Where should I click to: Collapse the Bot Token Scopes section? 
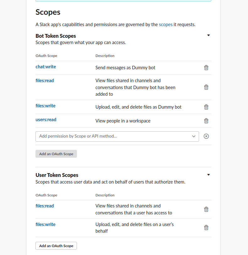[208, 36]
